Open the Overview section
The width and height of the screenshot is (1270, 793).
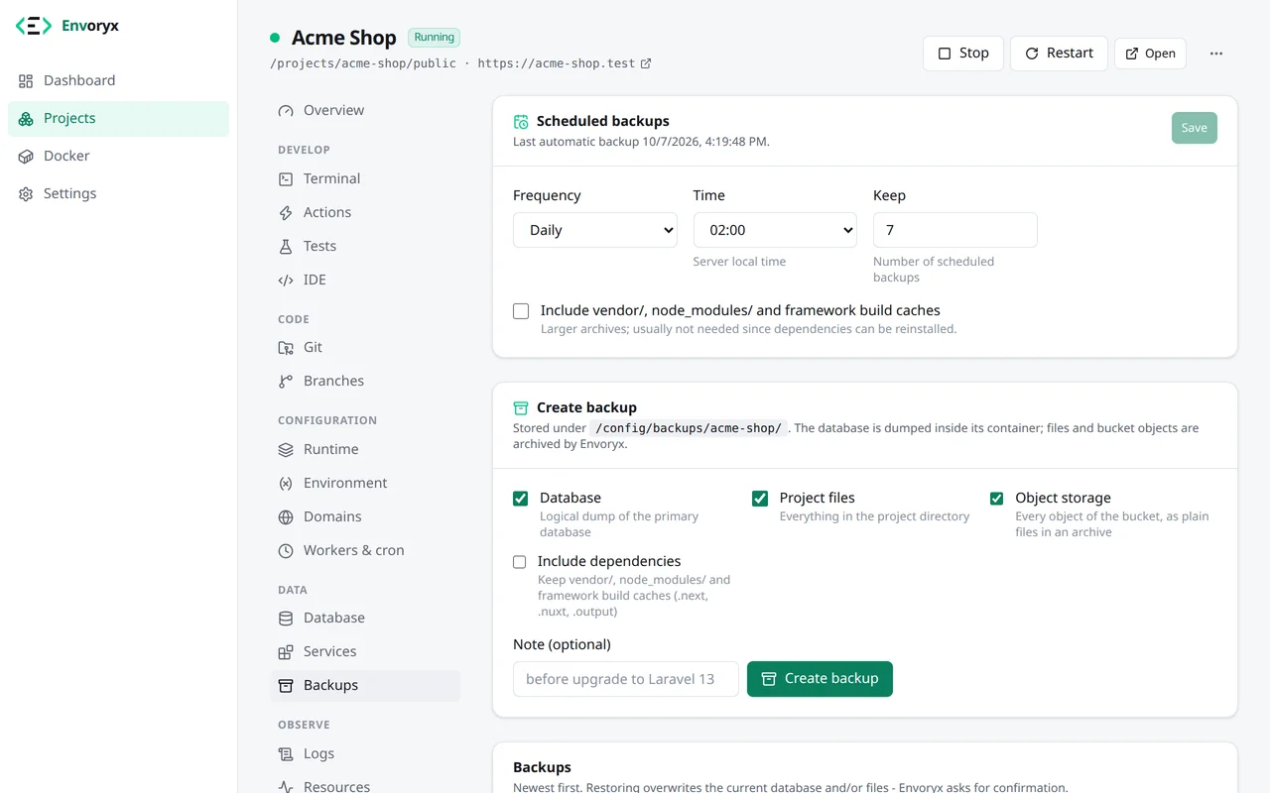point(365,110)
